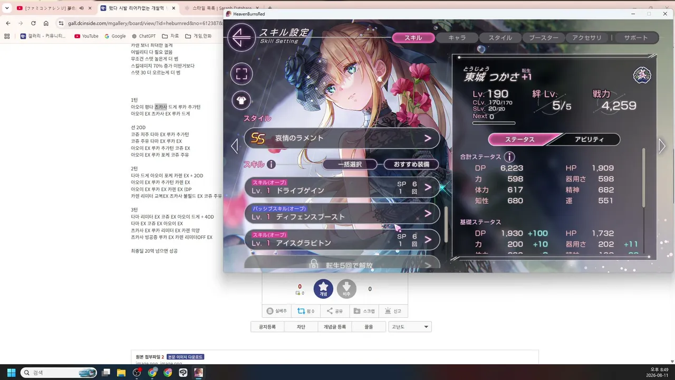Image resolution: width=675 pixels, height=380 pixels.
Task: Click the 공유 share button
Action: [x=334, y=311]
